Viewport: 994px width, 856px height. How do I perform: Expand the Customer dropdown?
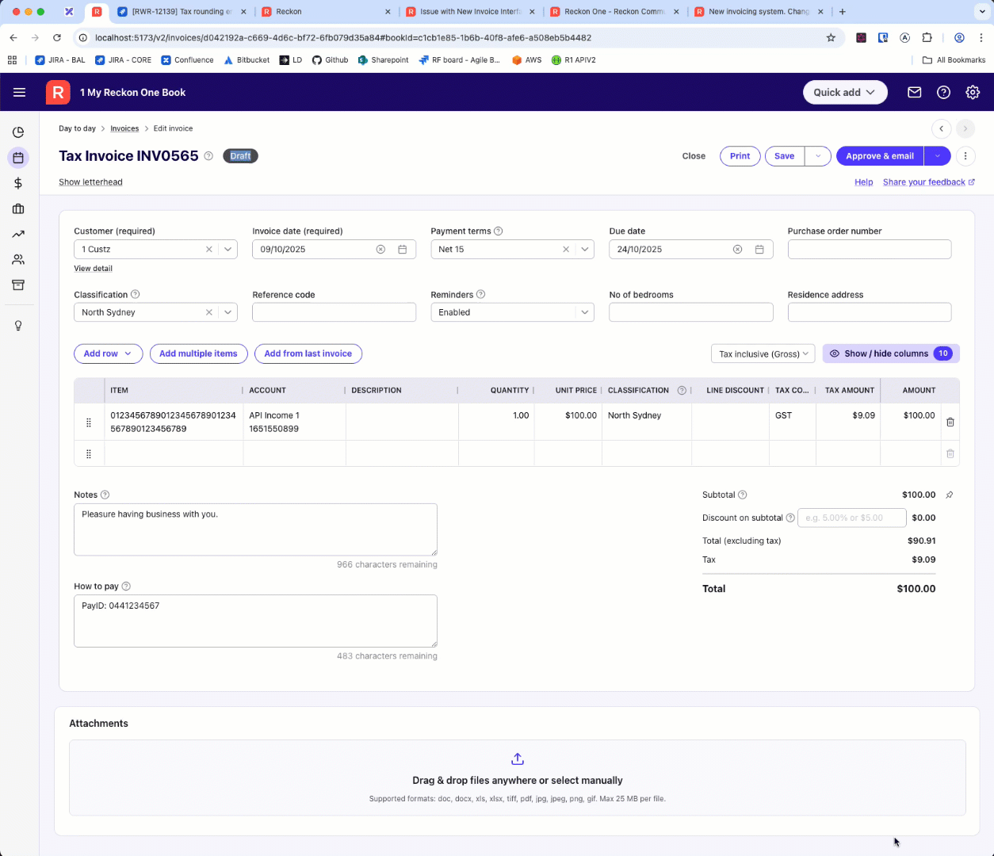(228, 249)
